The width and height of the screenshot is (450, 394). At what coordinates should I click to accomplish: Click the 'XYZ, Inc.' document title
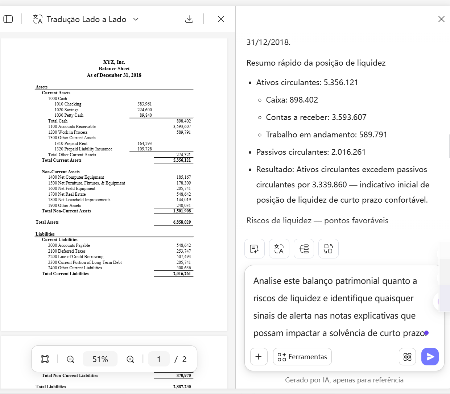coord(114,62)
